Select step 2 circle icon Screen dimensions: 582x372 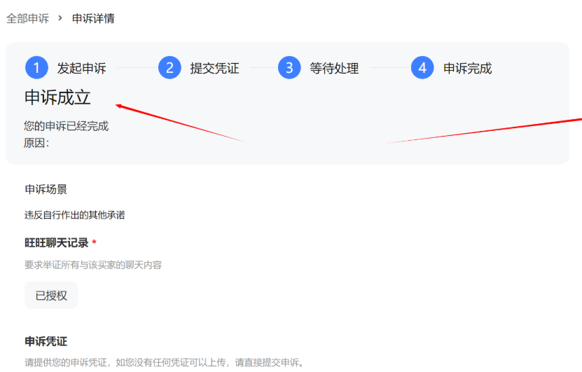(169, 67)
